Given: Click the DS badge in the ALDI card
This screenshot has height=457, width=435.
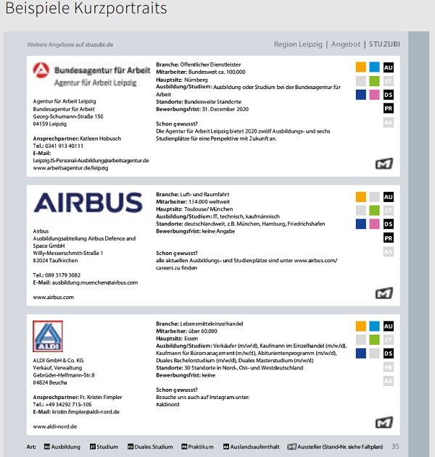Looking at the screenshot, I should [389, 353].
